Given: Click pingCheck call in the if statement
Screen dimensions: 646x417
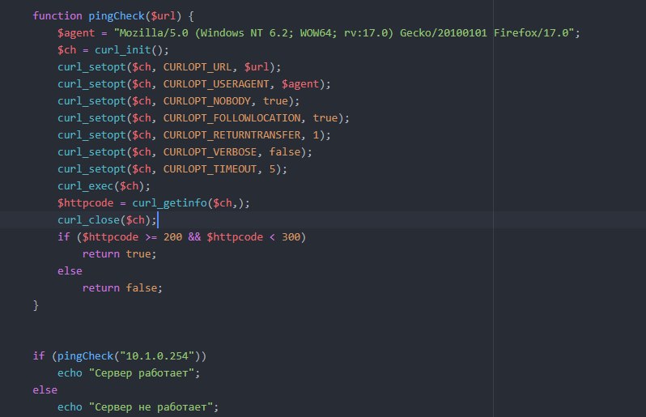Looking at the screenshot, I should click(x=85, y=356).
